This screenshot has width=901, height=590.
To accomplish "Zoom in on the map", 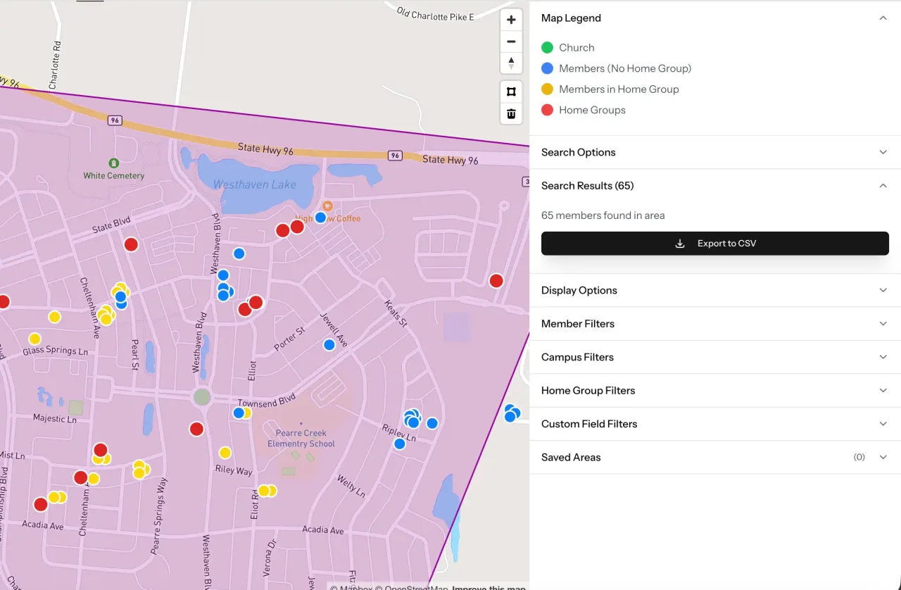I will click(x=511, y=20).
